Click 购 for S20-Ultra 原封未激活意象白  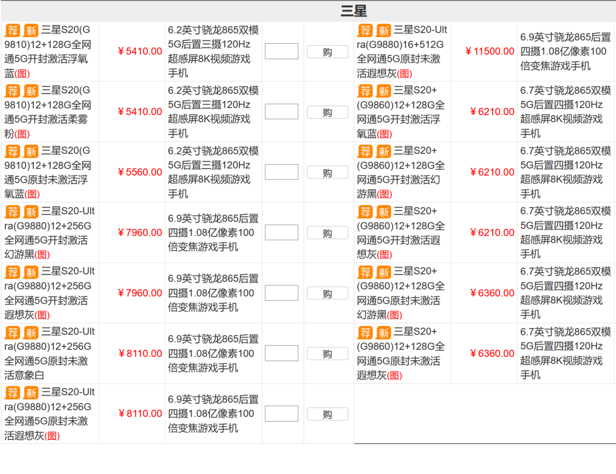coord(327,354)
